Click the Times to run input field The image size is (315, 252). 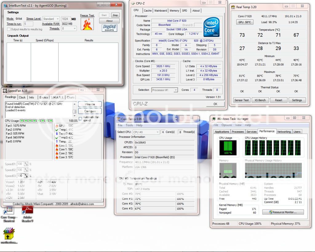(28, 24)
